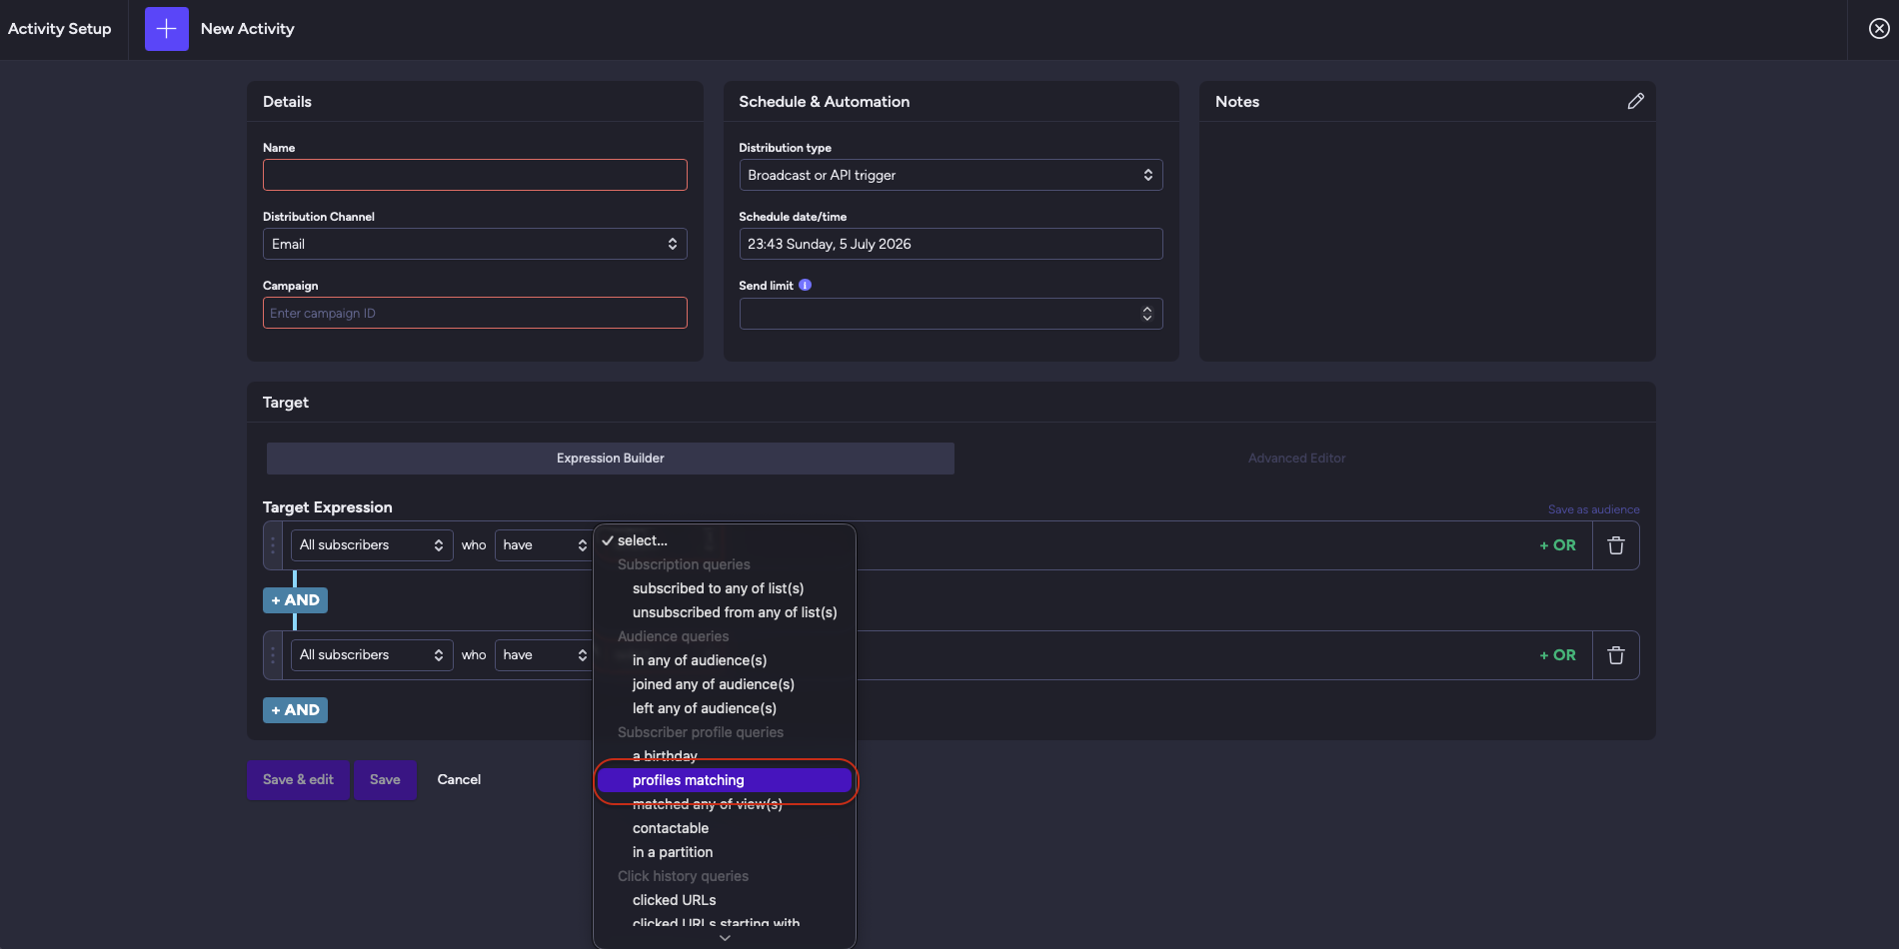Grab the second row drag handle
Screen dimensions: 1899x949
272,655
